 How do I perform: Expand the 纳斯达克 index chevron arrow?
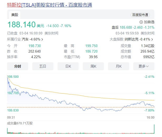tap(152, 39)
